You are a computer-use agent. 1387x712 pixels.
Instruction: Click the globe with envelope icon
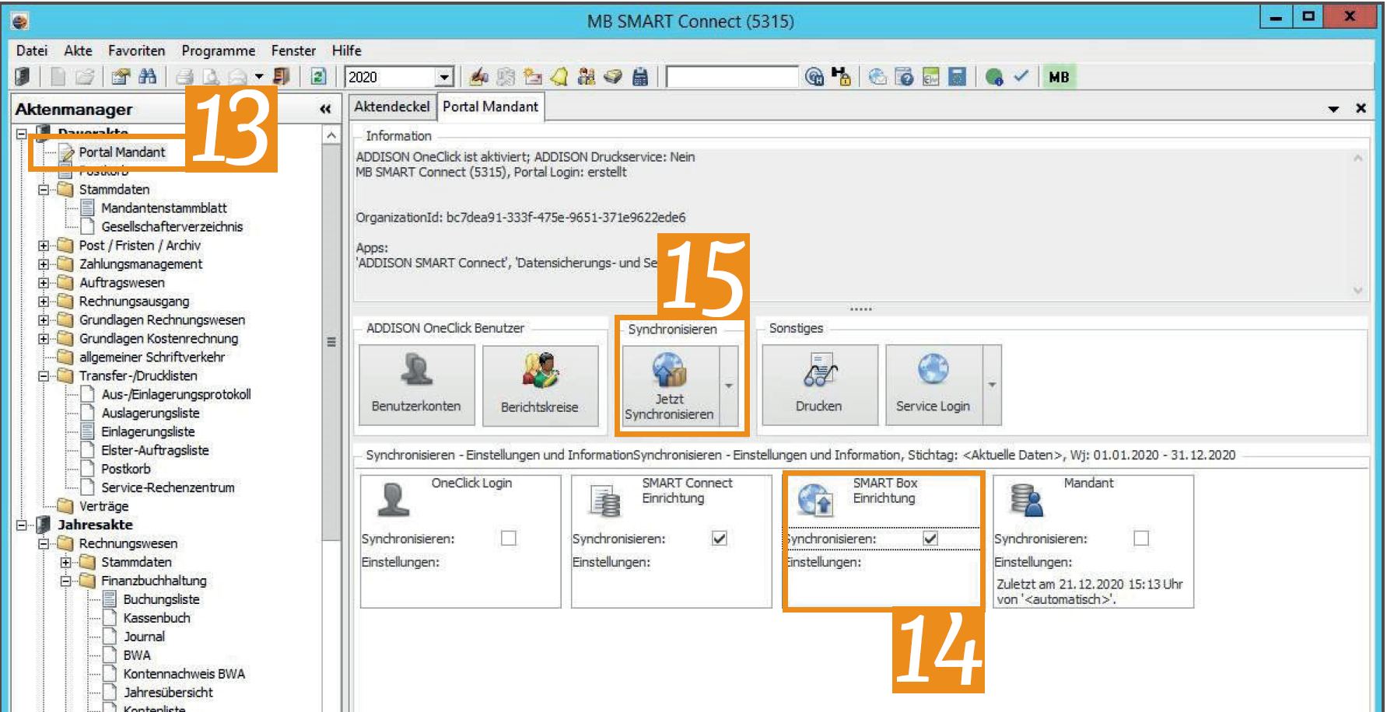coord(877,76)
